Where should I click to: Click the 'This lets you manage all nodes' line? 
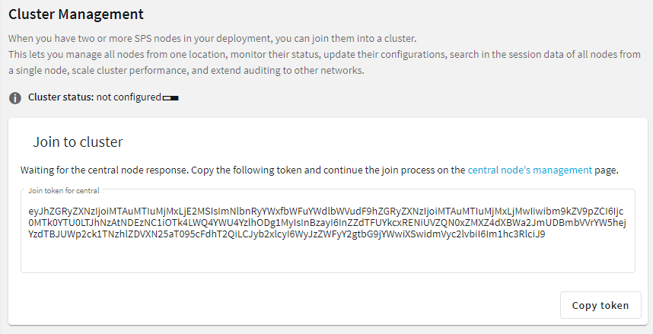pyautogui.click(x=324, y=55)
